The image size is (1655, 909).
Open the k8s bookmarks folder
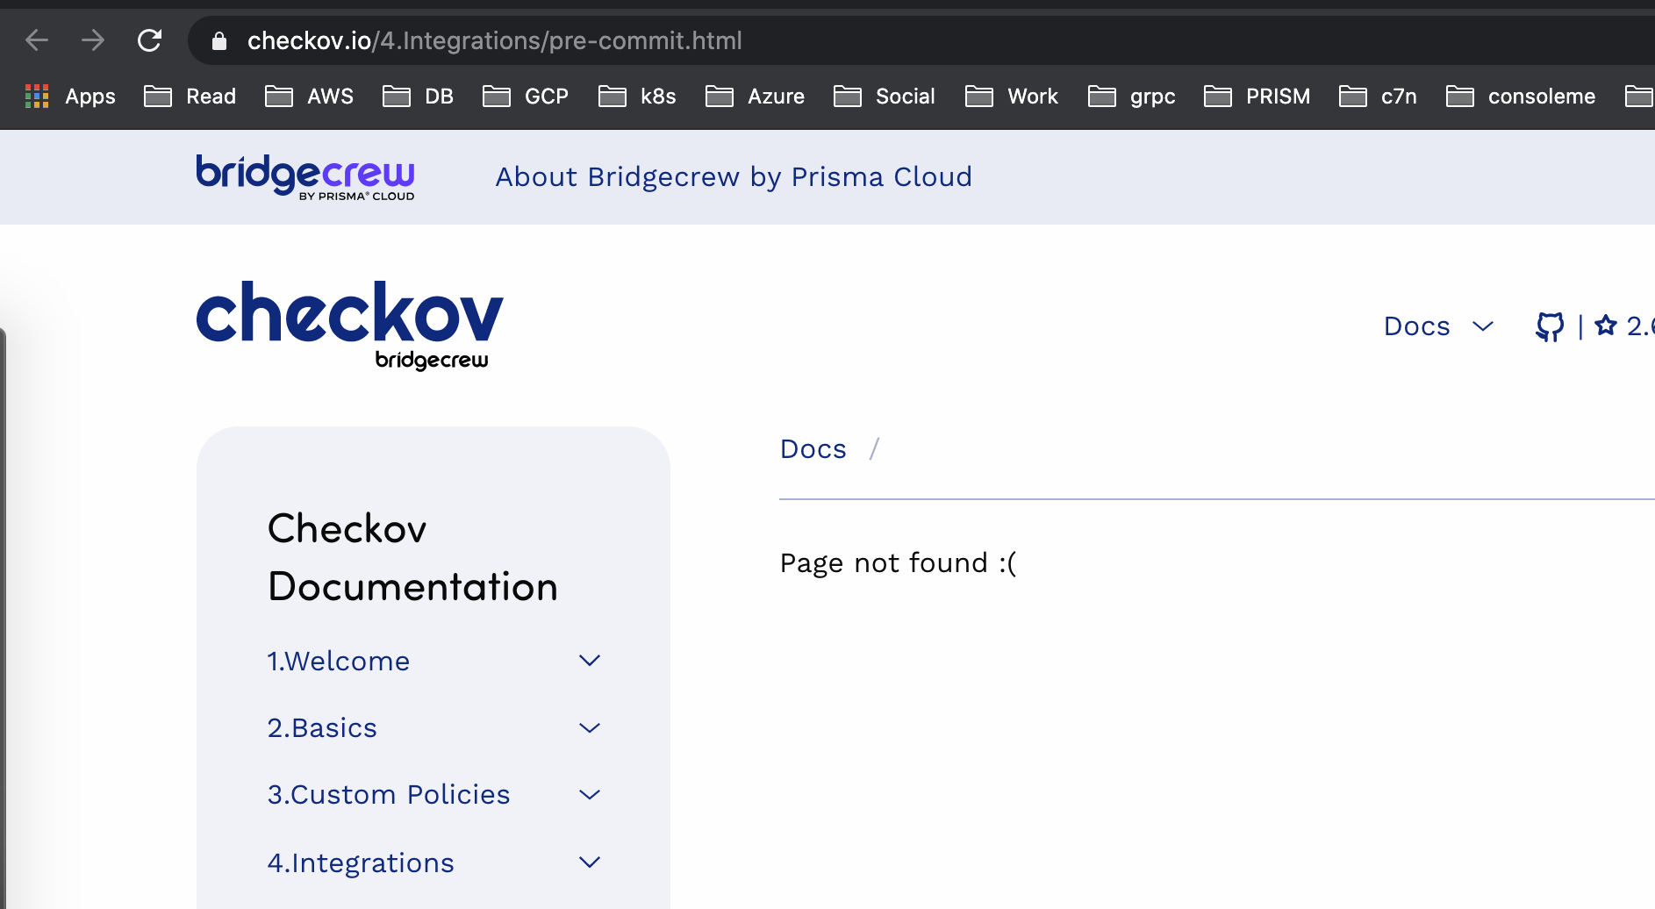click(x=637, y=97)
